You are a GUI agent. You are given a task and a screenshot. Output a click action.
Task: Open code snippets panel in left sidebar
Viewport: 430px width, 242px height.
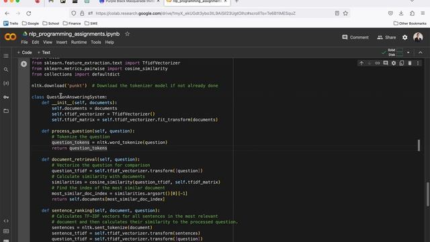click(x=6, y=221)
